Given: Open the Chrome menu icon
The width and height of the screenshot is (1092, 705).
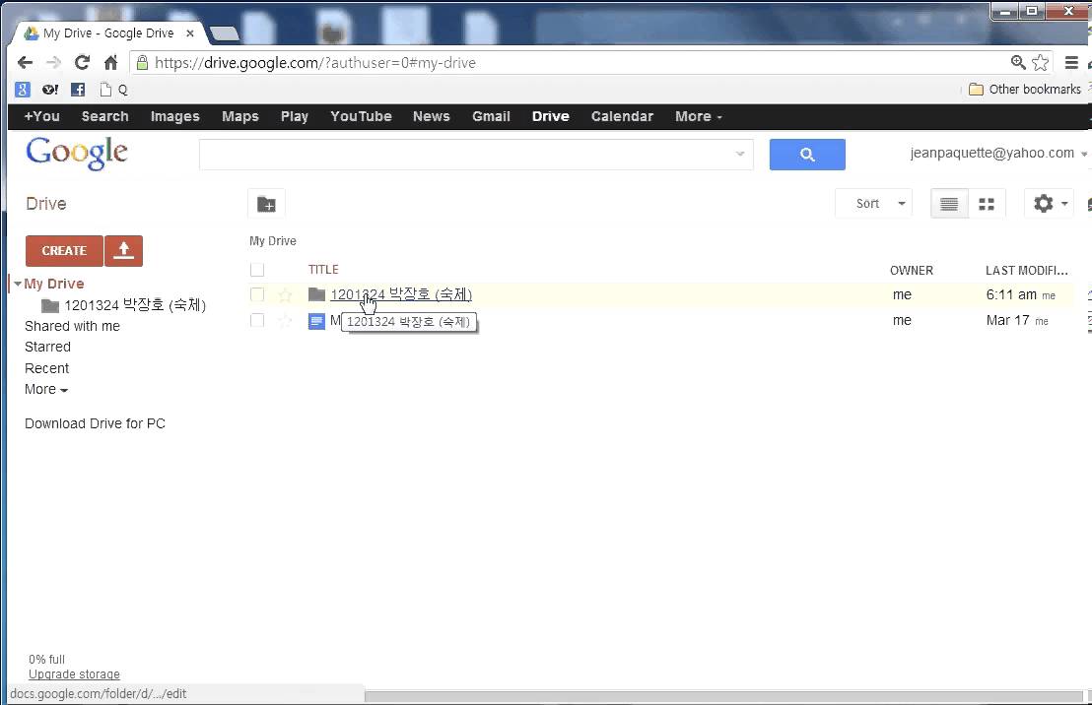Looking at the screenshot, I should (1072, 63).
